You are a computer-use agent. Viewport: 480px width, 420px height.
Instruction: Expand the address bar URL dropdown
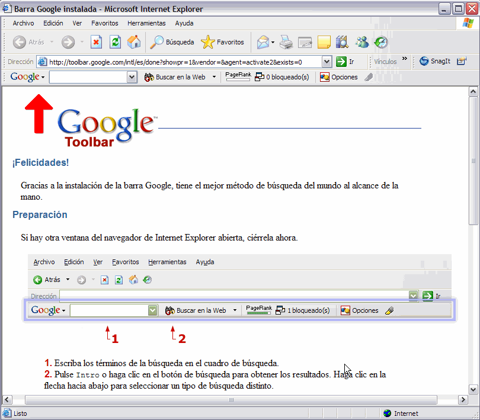coord(327,62)
